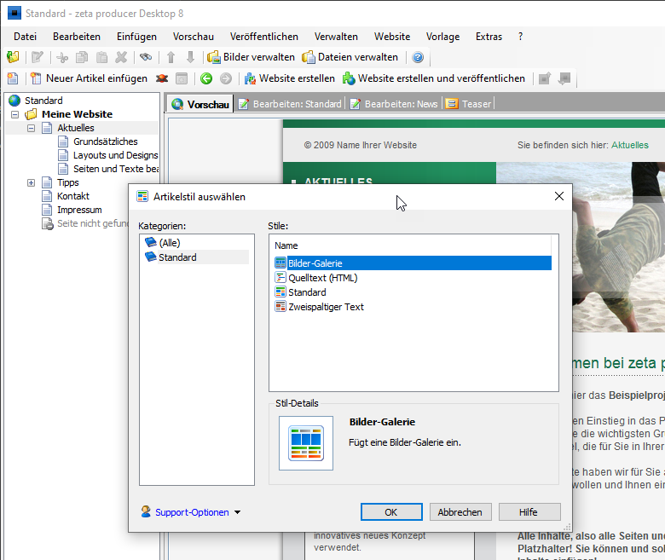The height and width of the screenshot is (560, 665).
Task: Click Website erstellen und veröffentlichen
Action: pyautogui.click(x=433, y=78)
